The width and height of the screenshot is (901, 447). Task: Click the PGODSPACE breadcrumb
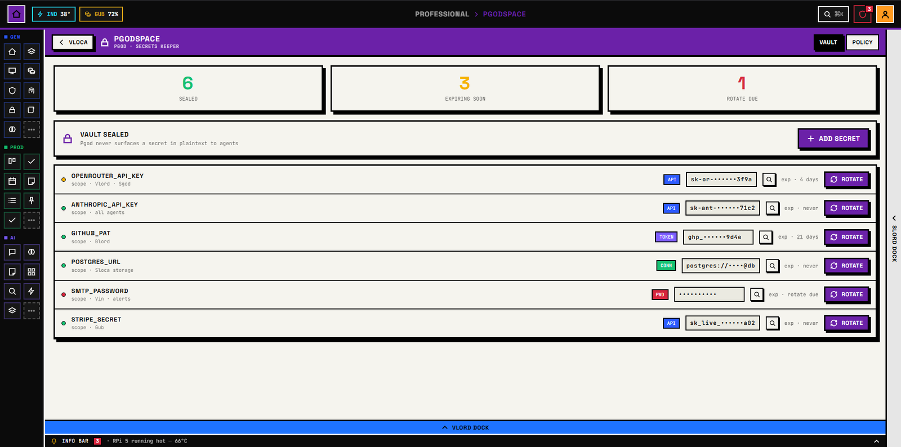pos(505,14)
